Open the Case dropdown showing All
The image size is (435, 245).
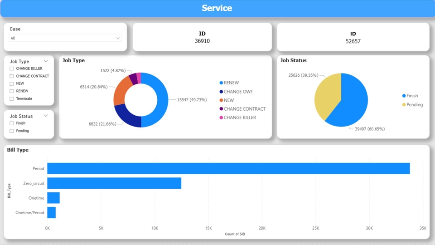pos(65,38)
